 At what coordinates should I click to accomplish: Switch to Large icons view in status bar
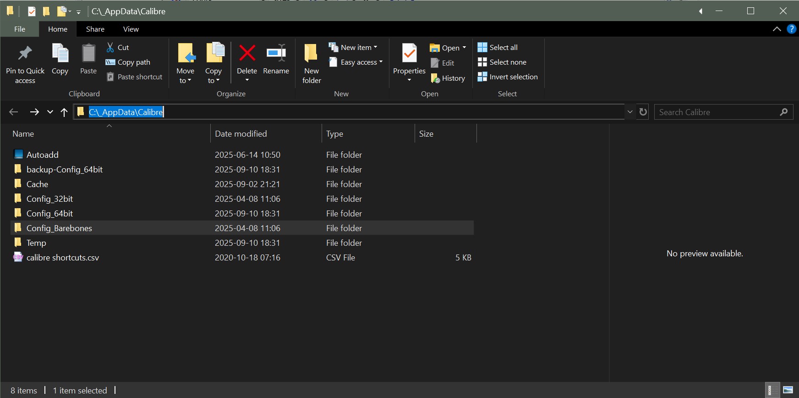(x=788, y=390)
